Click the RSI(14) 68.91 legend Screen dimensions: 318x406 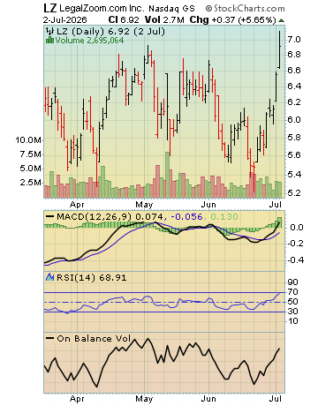point(91,277)
